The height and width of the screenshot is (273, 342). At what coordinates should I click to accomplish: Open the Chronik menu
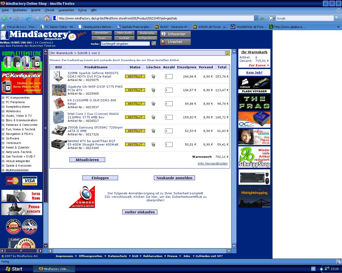click(49, 10)
